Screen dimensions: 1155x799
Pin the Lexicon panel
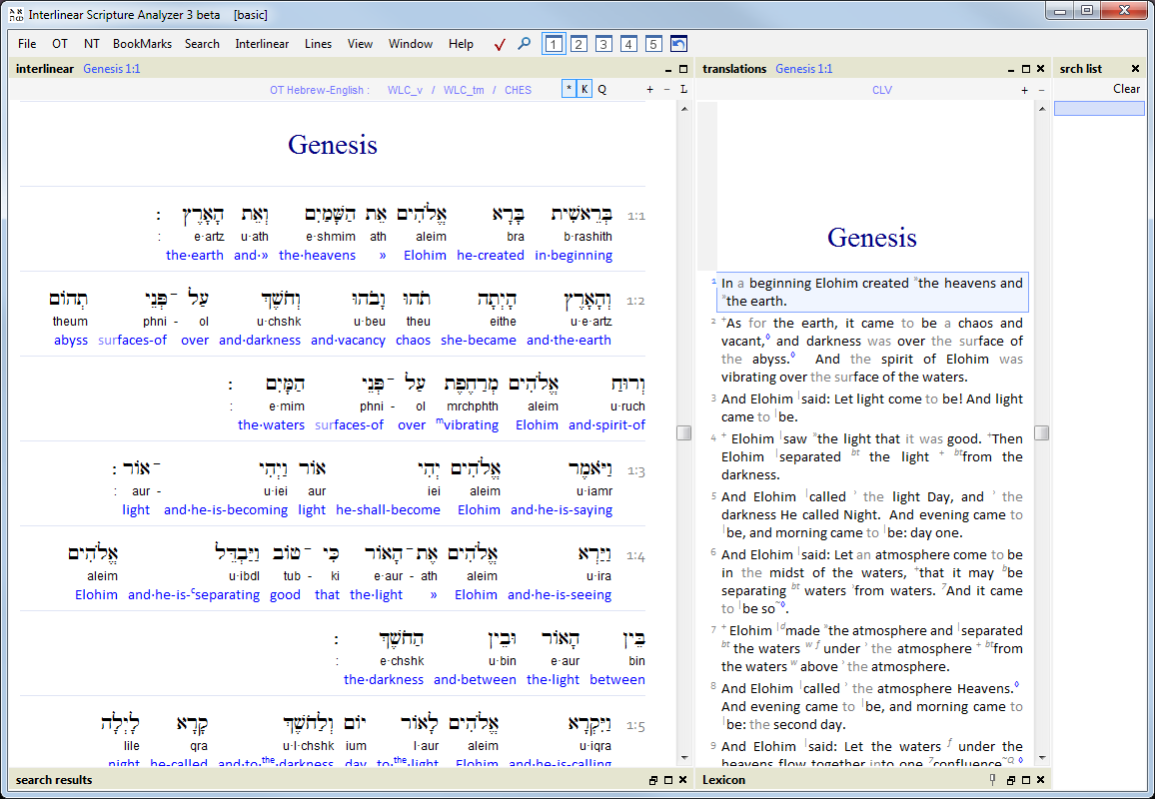(992, 780)
